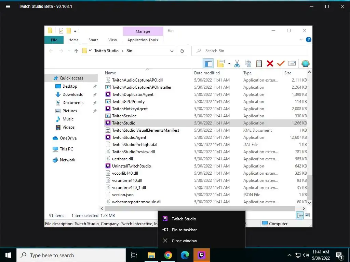Open Music in the navigation pane
This screenshot has width=350, height=262.
click(68, 119)
